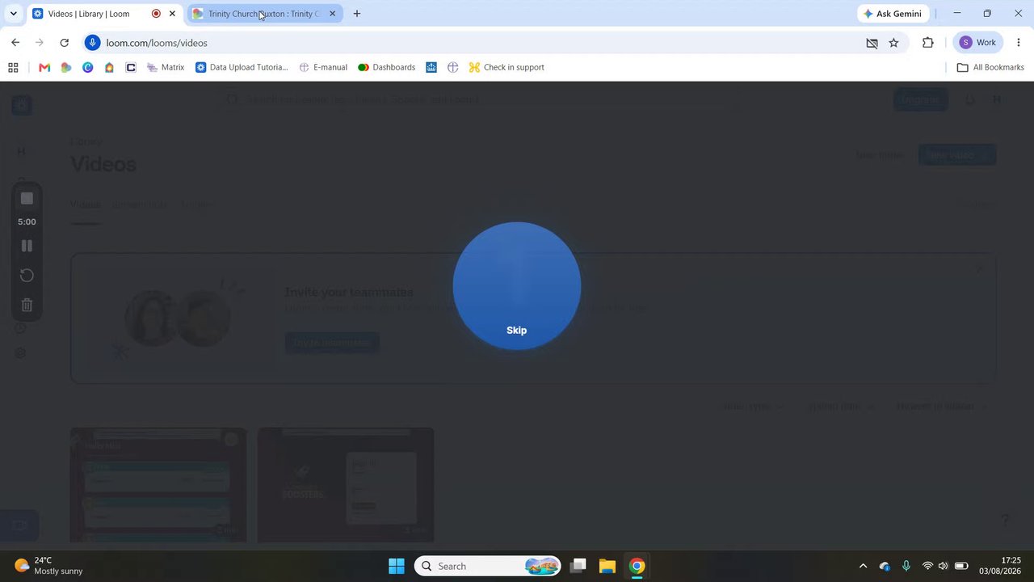1034x582 pixels.
Task: Reload the Loom page
Action: pos(64,43)
